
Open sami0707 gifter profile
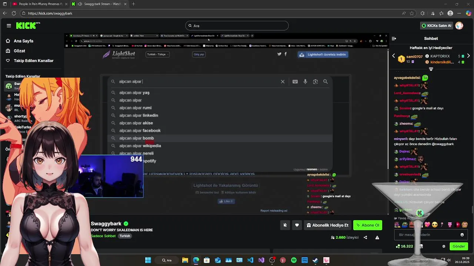[x=414, y=57]
